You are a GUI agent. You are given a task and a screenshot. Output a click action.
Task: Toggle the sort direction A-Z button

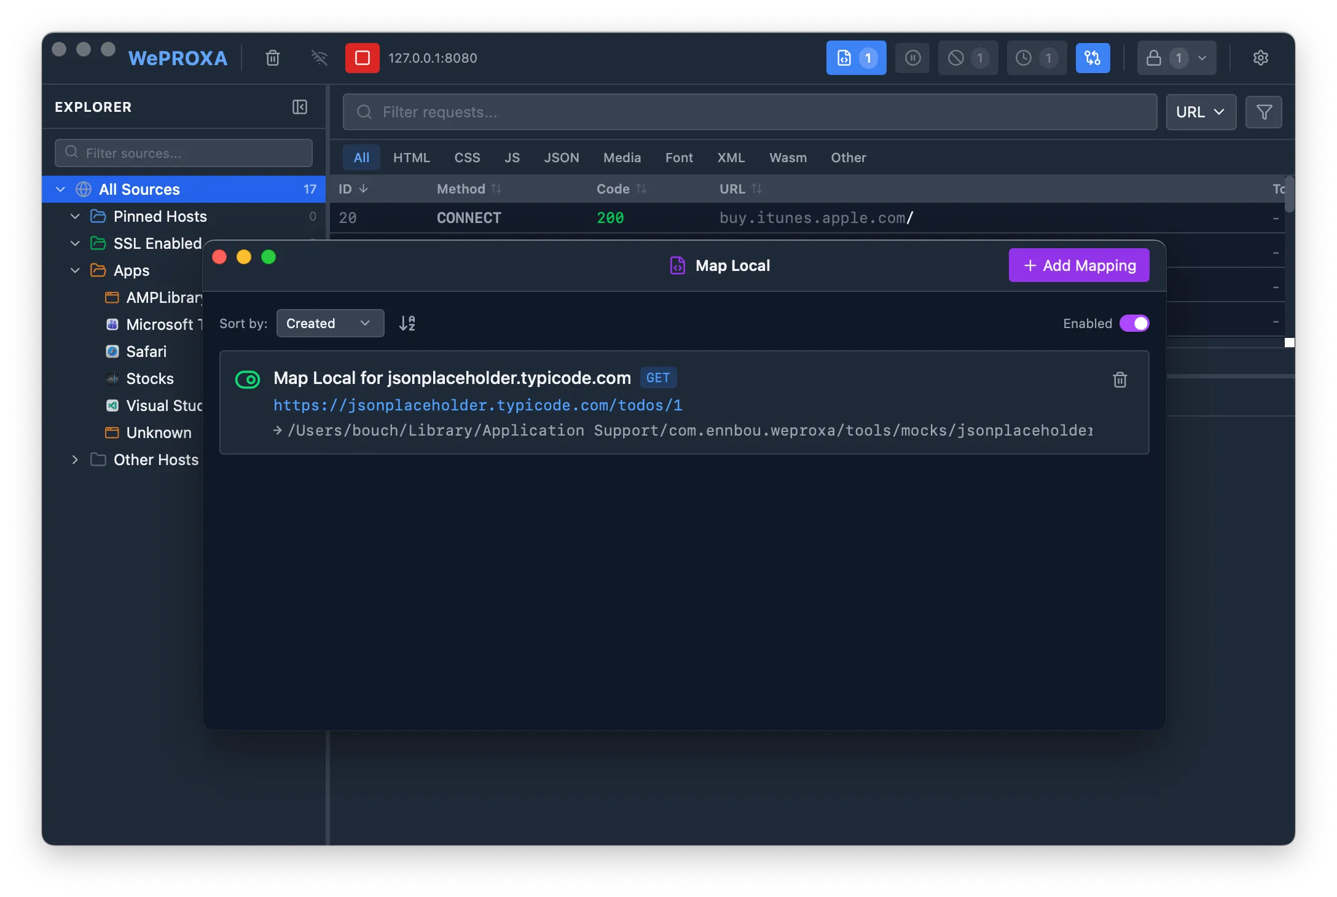[407, 323]
